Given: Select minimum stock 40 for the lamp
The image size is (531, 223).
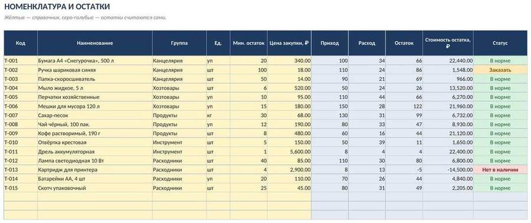Looking at the screenshot, I should click(x=248, y=160).
